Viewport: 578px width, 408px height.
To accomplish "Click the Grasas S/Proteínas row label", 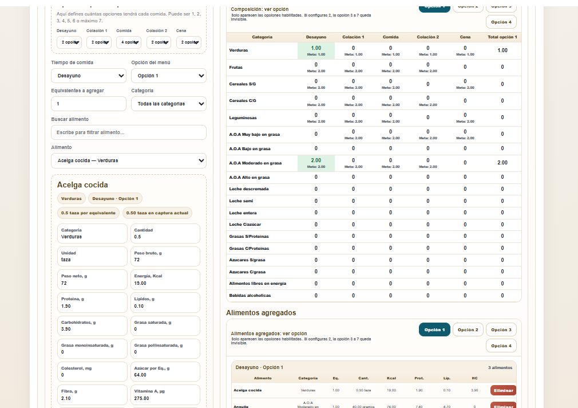I will point(249,236).
